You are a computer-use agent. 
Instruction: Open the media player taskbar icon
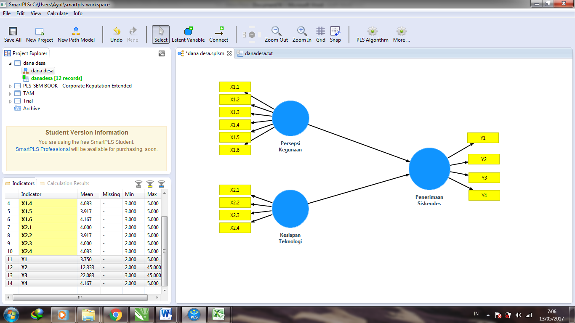(63, 314)
